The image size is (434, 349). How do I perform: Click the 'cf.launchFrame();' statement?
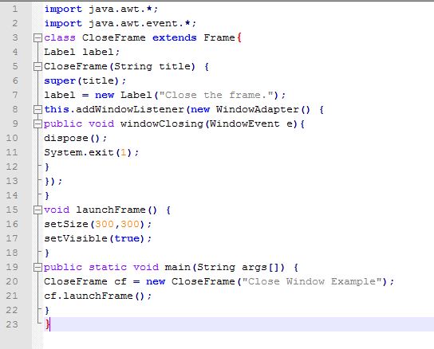(x=98, y=296)
